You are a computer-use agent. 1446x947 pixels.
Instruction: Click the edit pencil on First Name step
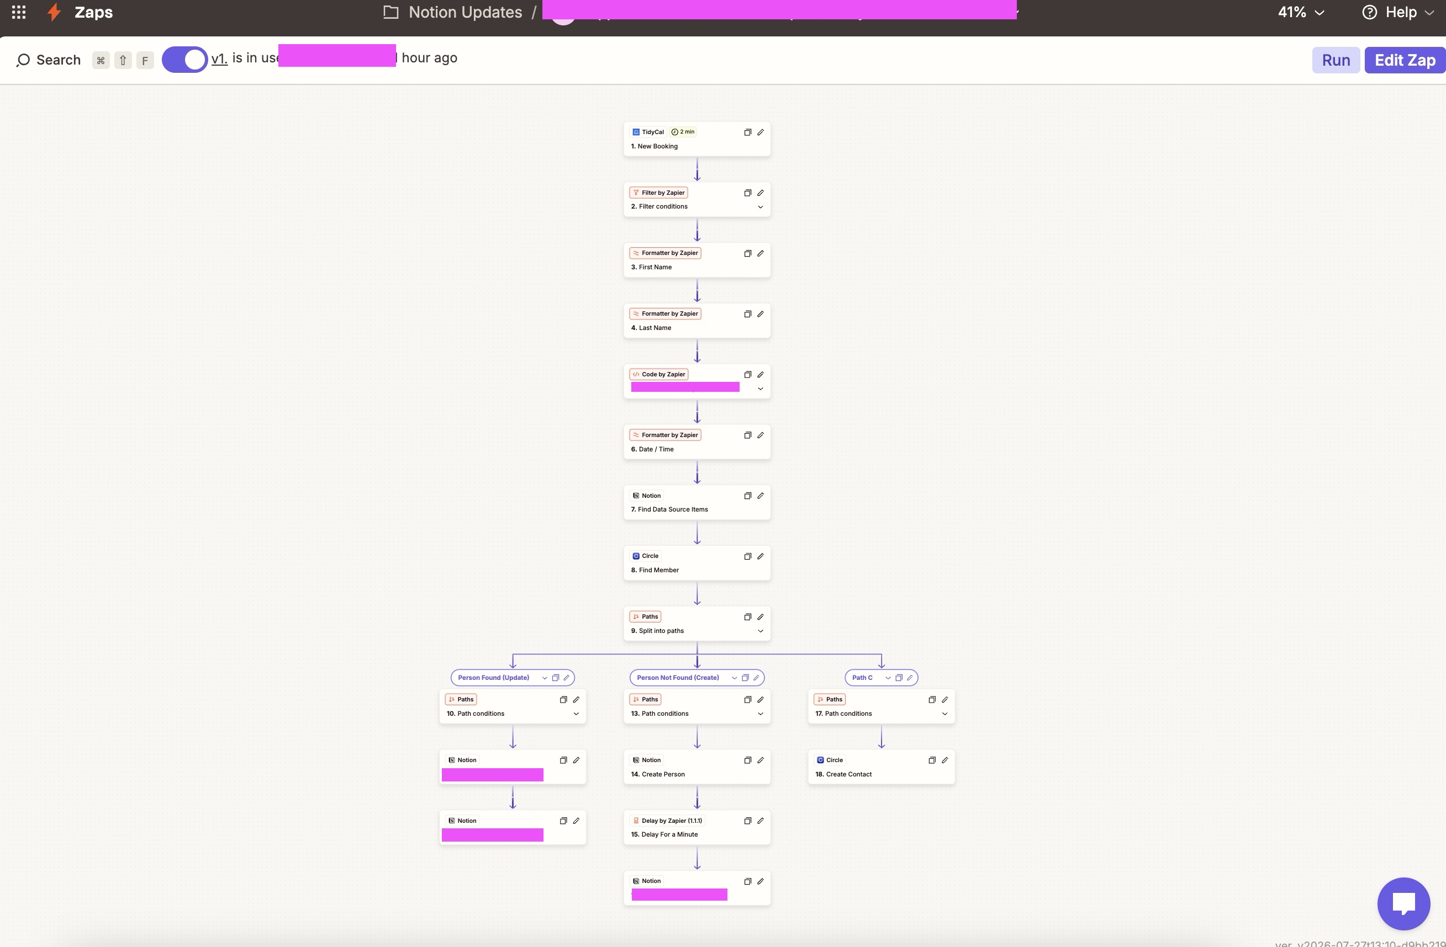click(x=760, y=253)
